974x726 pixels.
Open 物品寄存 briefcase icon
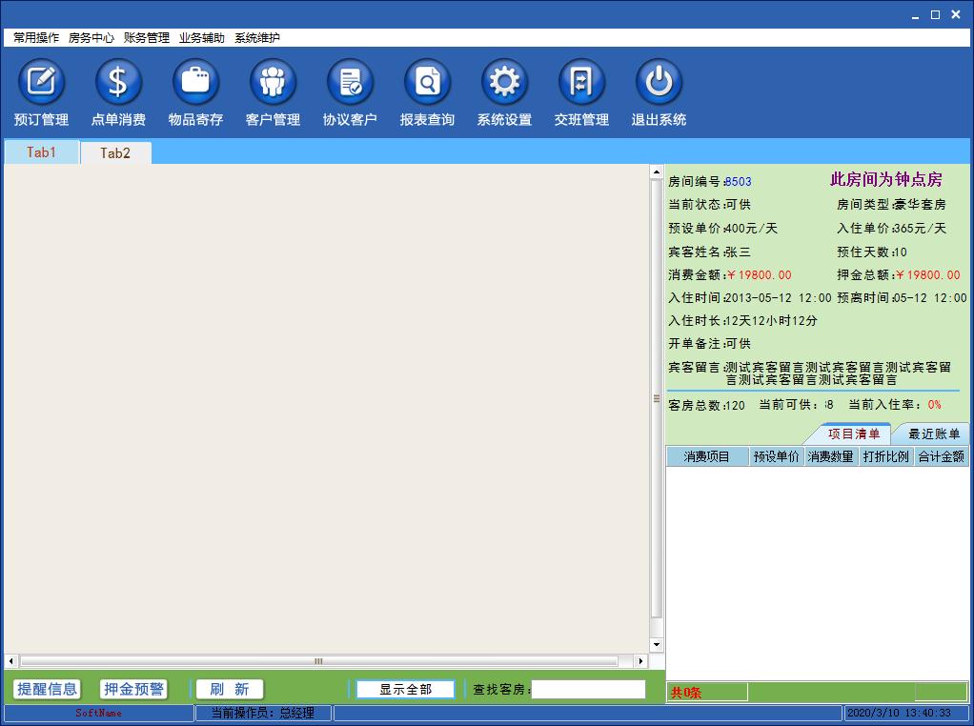pos(195,82)
